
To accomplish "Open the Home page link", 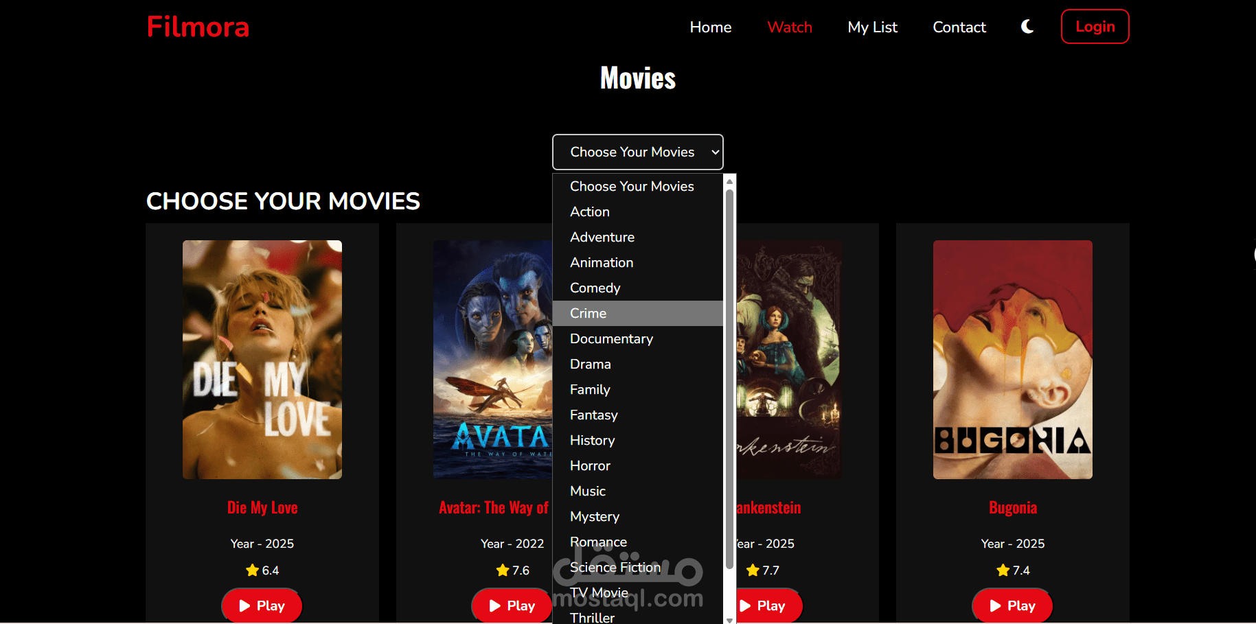I will pyautogui.click(x=711, y=27).
